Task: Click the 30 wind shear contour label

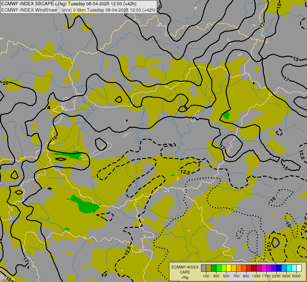Action: pos(160,8)
